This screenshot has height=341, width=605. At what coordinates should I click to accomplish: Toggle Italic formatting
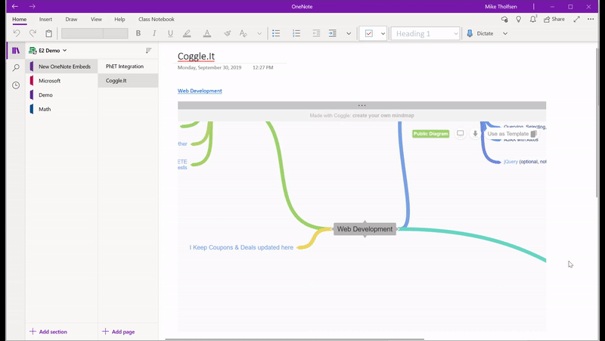(154, 33)
